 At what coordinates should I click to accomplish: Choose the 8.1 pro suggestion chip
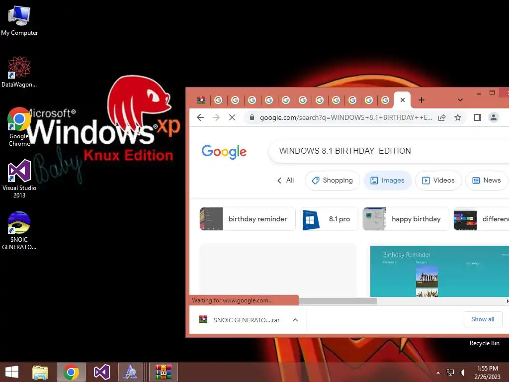(x=329, y=219)
